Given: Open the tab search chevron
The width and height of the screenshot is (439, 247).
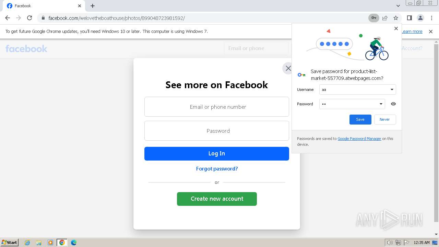Looking at the screenshot, I should point(398,6).
